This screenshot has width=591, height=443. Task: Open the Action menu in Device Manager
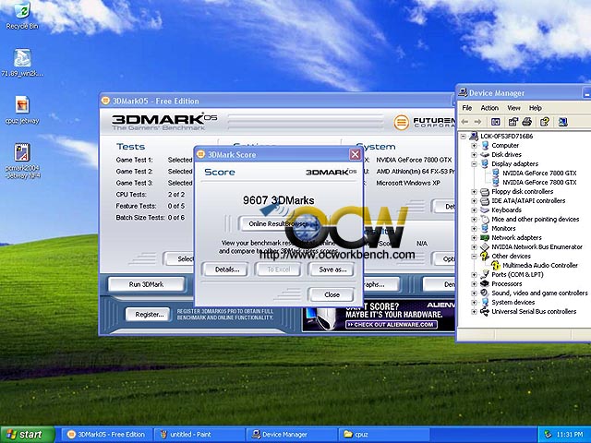489,108
